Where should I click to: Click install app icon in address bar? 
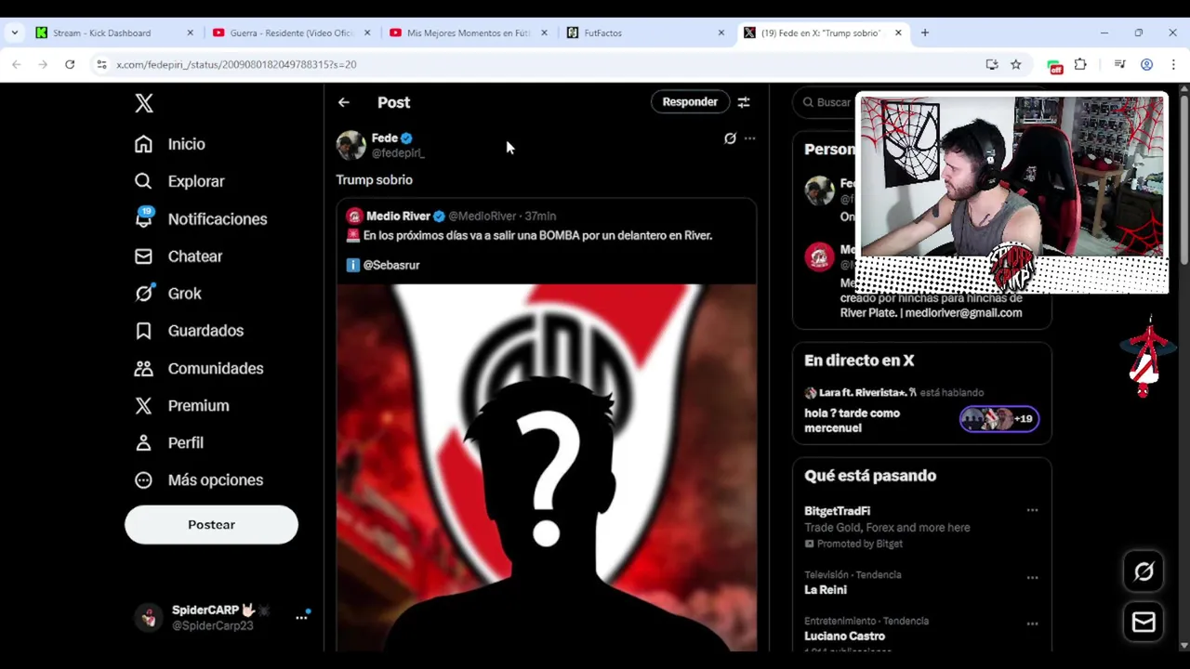(992, 64)
